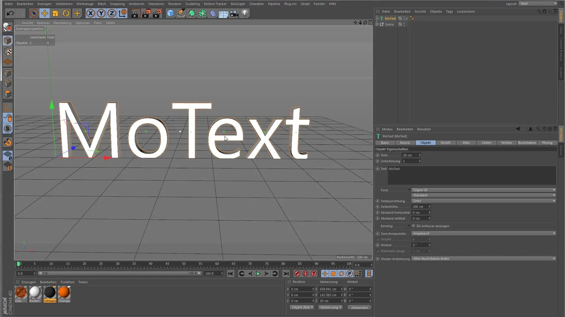Viewport: 565px width, 317px height.
Task: Open the Textausrichtung dropdown
Action: coord(484,201)
